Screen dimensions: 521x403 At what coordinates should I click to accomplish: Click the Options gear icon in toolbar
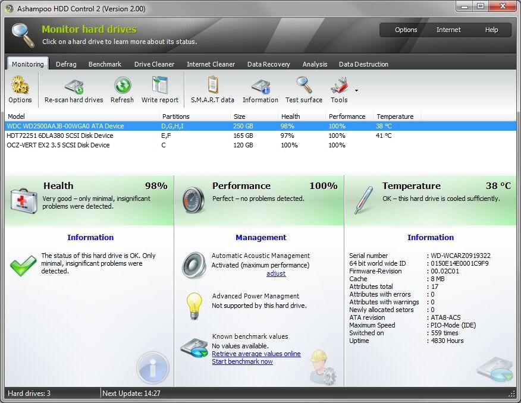click(x=20, y=86)
